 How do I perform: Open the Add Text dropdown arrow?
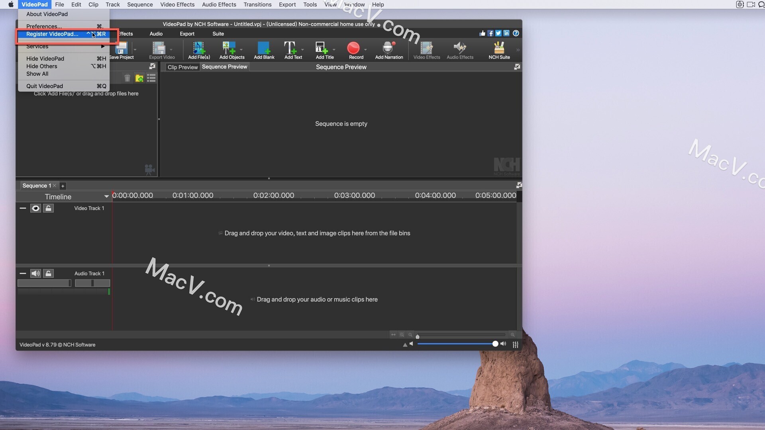coord(302,50)
